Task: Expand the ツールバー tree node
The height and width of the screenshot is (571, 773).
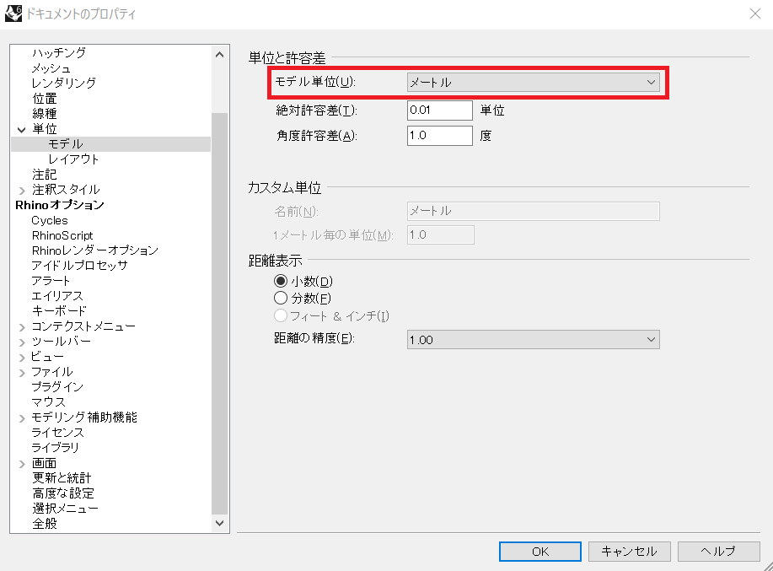Action: (x=22, y=342)
